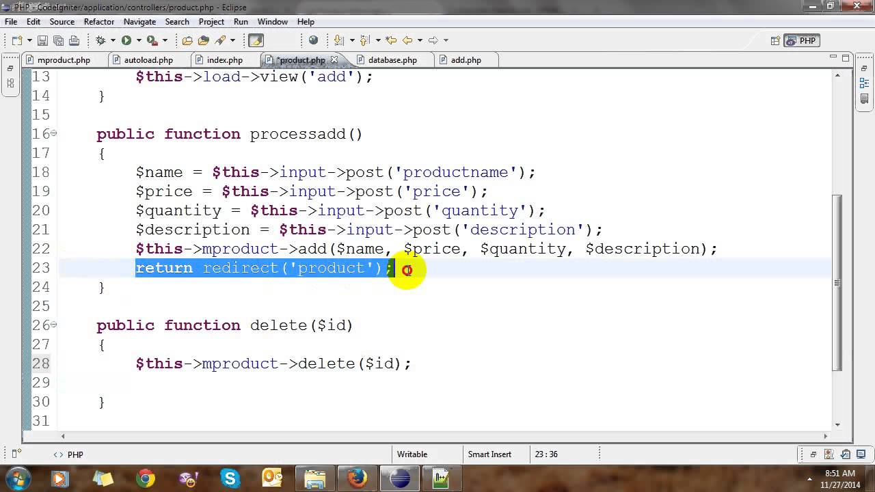875x492 pixels.
Task: Click the Open Perspective icon
Action: (x=775, y=41)
